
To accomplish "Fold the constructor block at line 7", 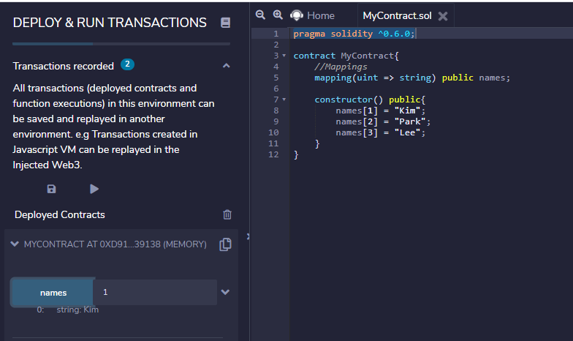I will coord(284,100).
